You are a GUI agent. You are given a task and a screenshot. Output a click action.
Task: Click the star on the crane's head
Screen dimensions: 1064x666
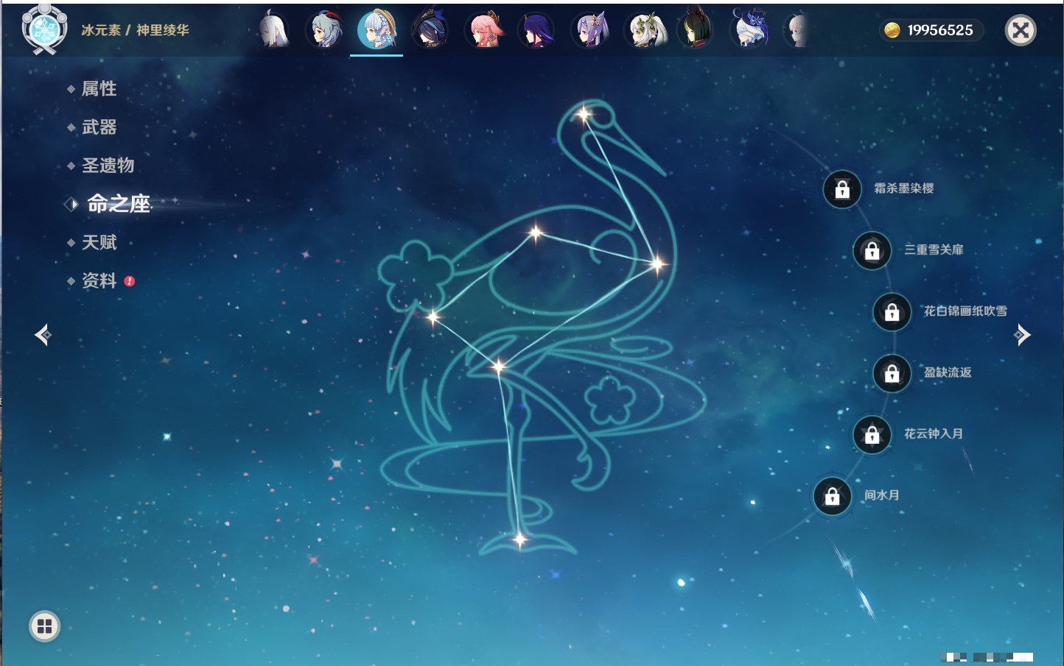pyautogui.click(x=584, y=114)
